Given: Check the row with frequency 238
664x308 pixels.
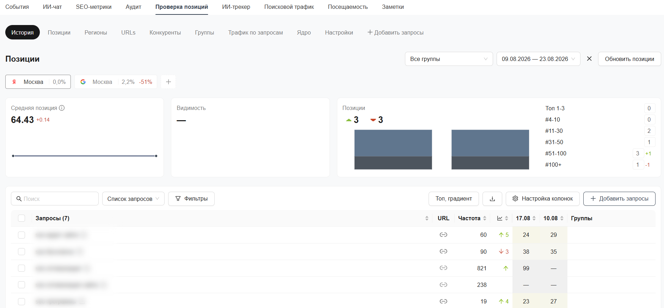Looking at the screenshot, I should coord(21,285).
